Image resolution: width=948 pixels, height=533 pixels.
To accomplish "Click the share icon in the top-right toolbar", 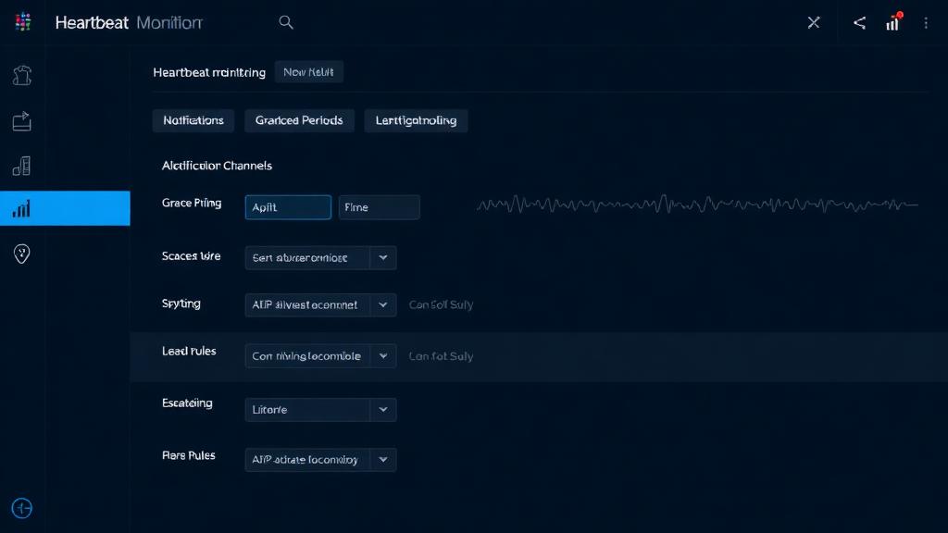I will pos(858,21).
